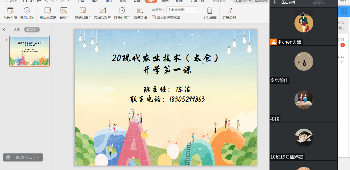
Task: Collapse the chat bar with the arrow button
Action: point(38,157)
